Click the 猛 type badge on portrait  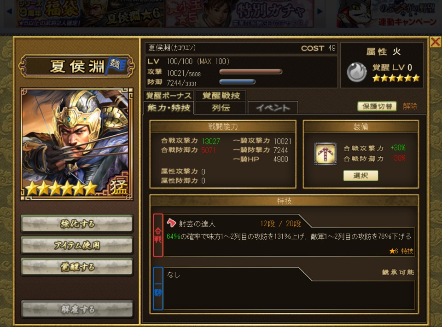[x=118, y=186]
